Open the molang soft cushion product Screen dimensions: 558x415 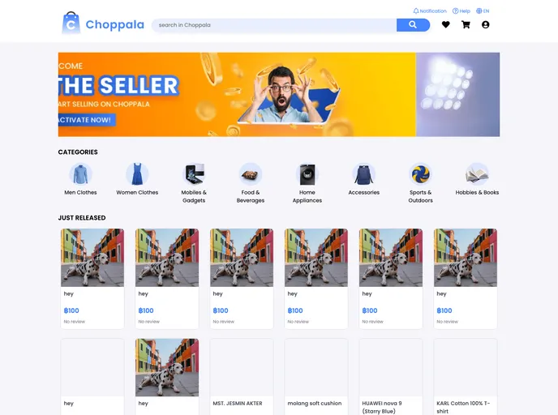pyautogui.click(x=316, y=377)
